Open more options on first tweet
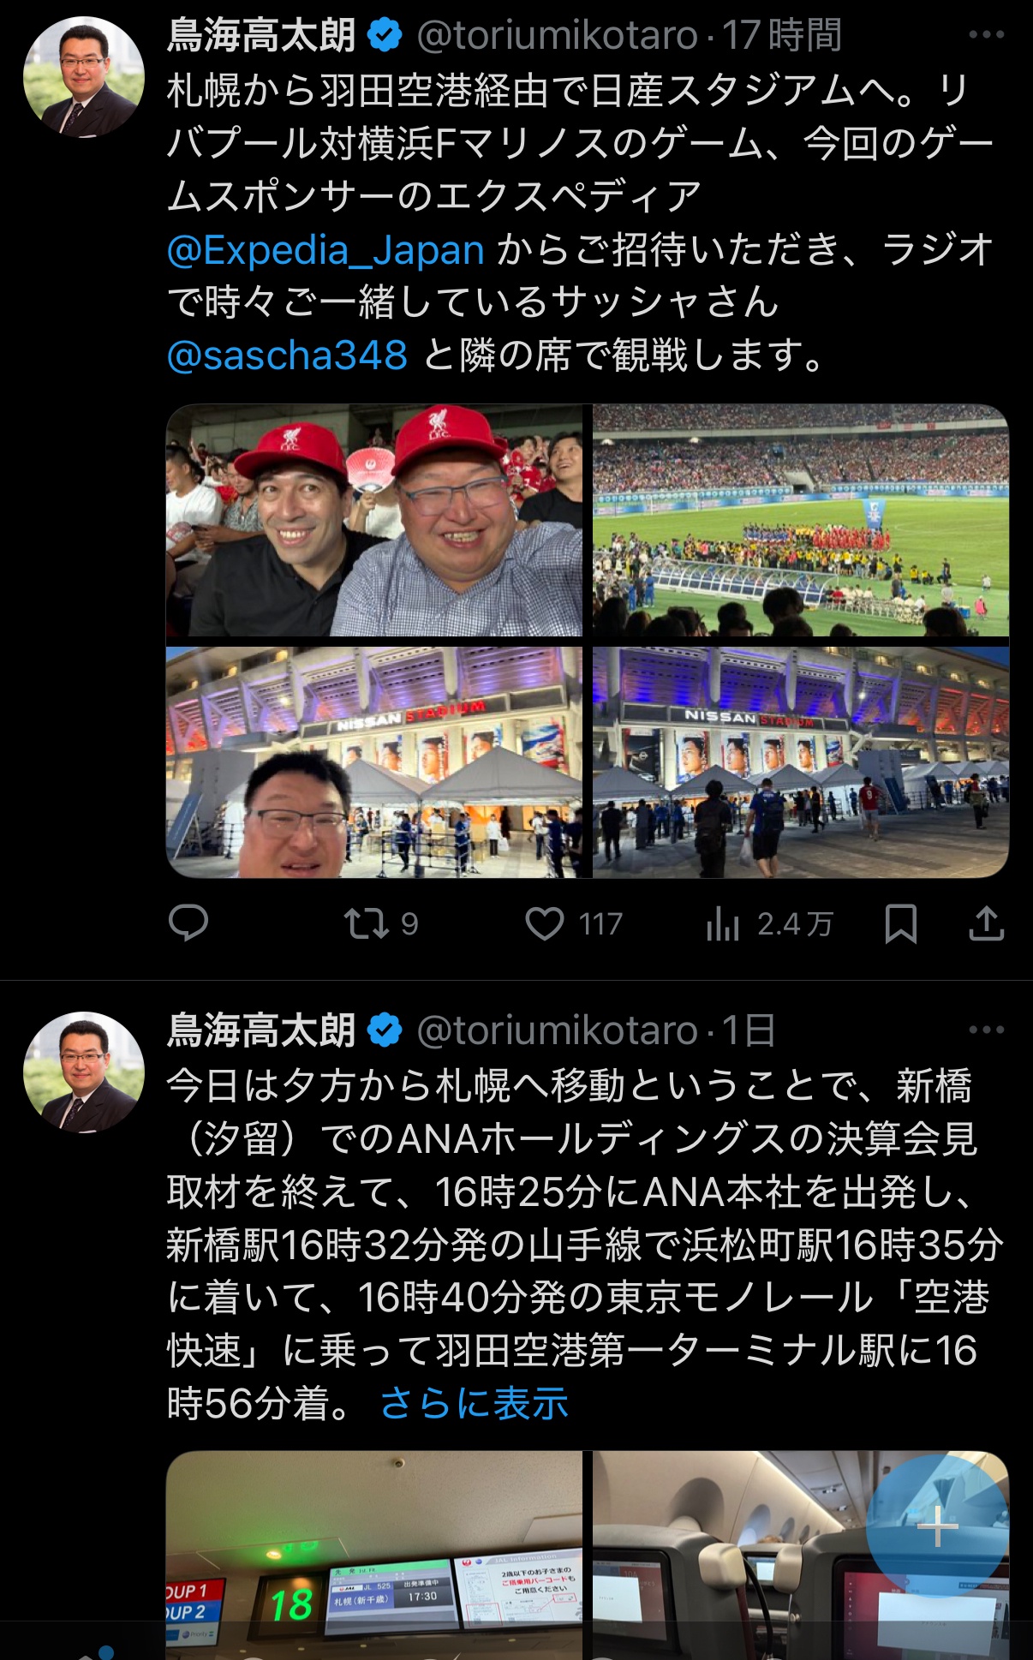Screen dimensions: 1033x1660 (x=986, y=35)
